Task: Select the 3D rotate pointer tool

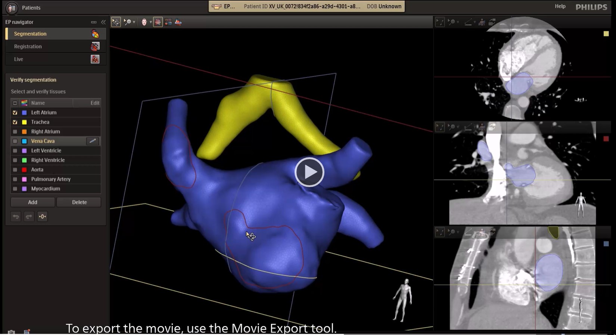Action: pos(116,22)
